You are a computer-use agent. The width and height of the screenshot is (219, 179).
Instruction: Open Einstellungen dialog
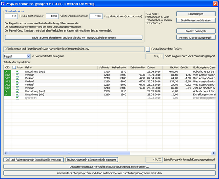(x=196, y=14)
